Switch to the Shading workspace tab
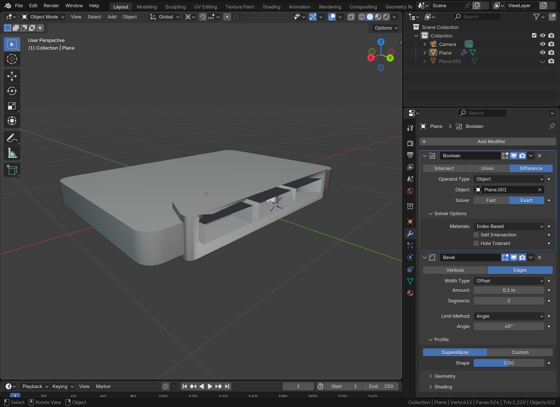Viewport: 560px width, 407px height. pyautogui.click(x=271, y=7)
